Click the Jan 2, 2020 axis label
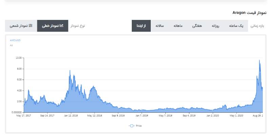The height and width of the screenshot is (139, 271). click(x=212, y=116)
